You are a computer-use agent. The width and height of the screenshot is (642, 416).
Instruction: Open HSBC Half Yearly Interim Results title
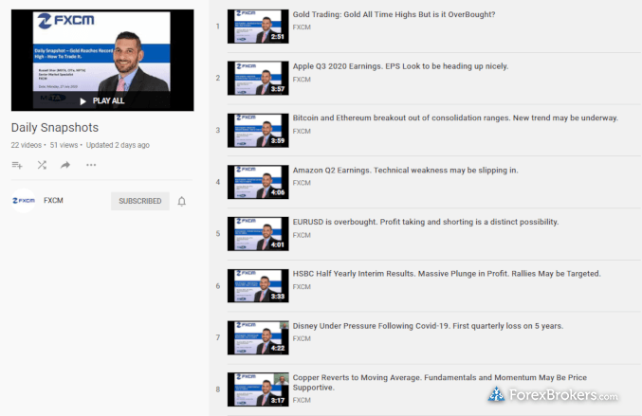coord(447,274)
